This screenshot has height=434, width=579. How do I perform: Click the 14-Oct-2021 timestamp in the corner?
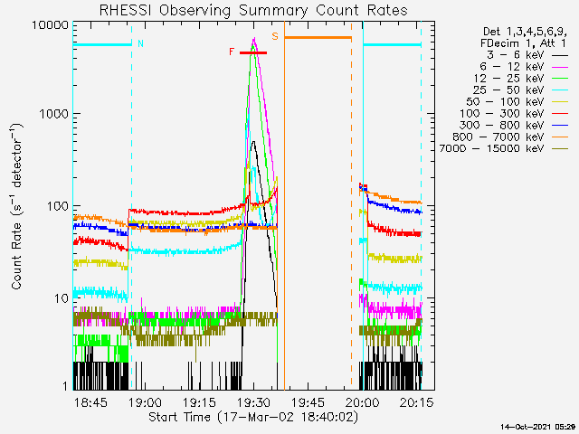pyautogui.click(x=538, y=426)
